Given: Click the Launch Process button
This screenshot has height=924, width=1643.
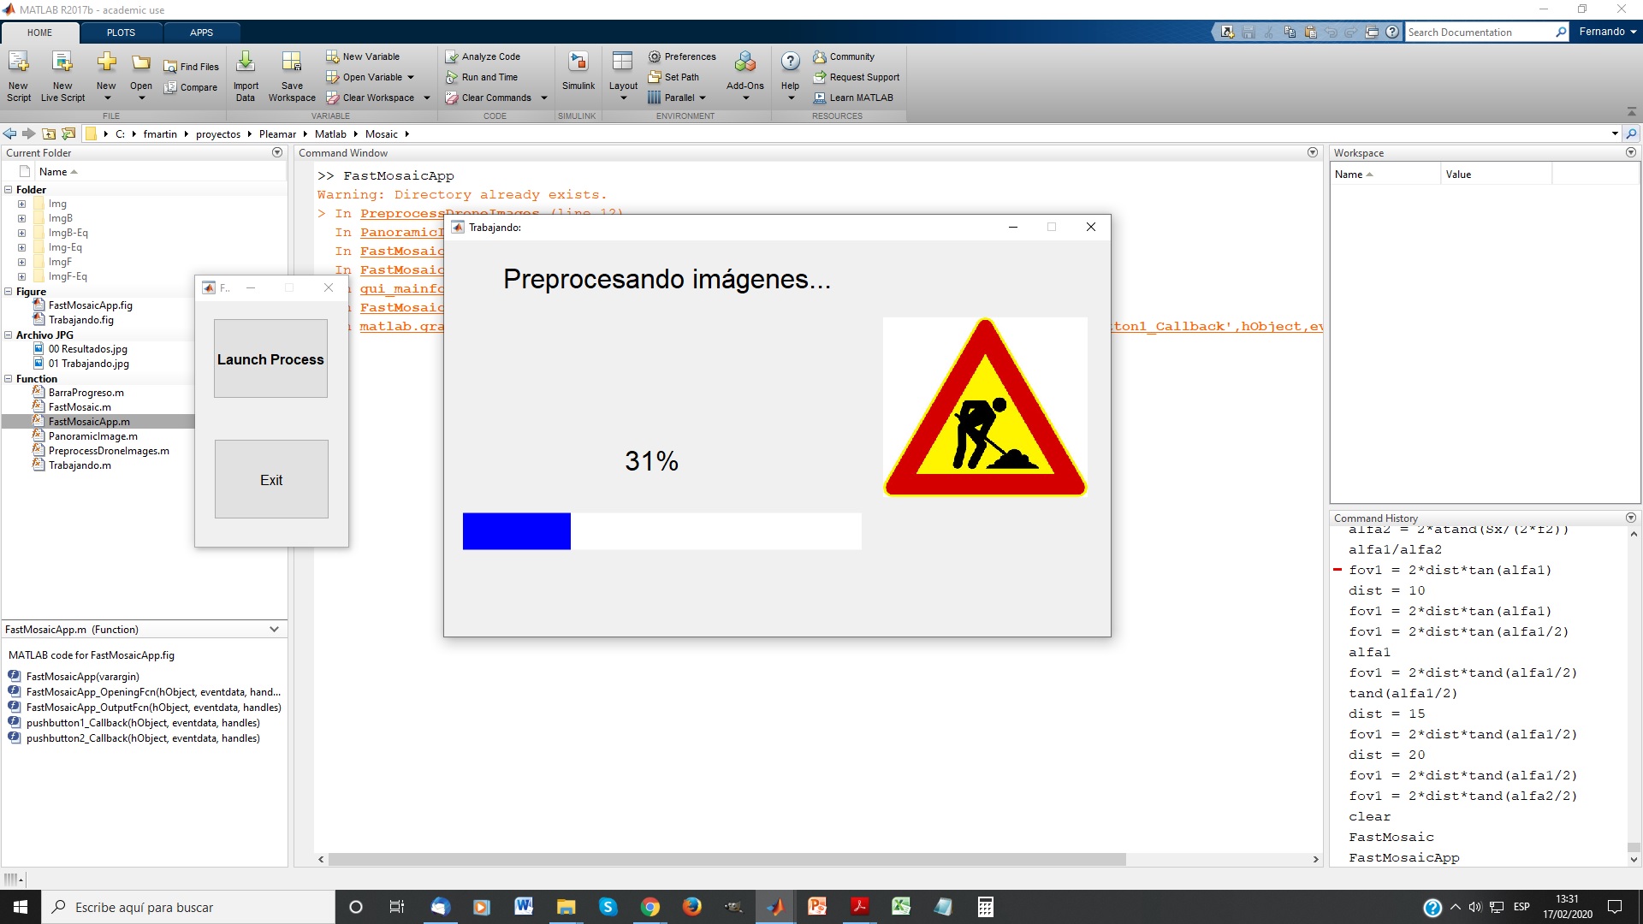Looking at the screenshot, I should tap(270, 358).
